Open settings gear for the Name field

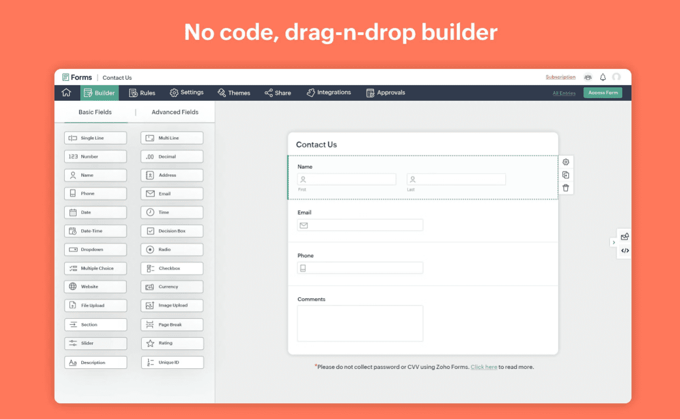(x=565, y=162)
